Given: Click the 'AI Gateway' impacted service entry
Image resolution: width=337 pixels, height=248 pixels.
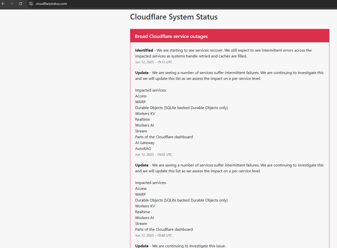Looking at the screenshot, I should (x=145, y=143).
